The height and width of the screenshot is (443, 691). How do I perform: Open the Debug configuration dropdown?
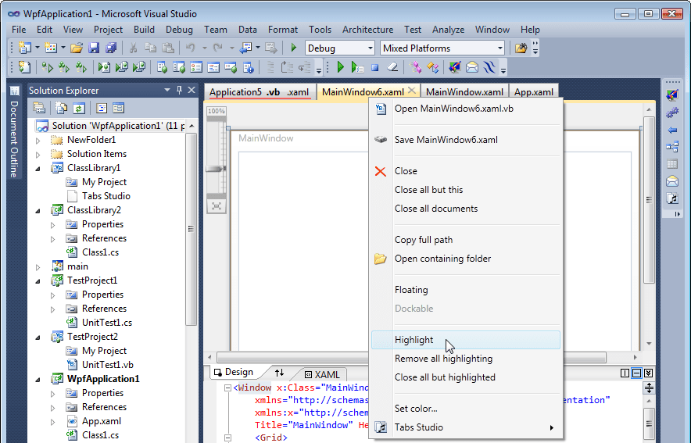(x=371, y=48)
